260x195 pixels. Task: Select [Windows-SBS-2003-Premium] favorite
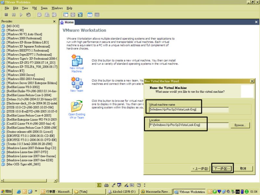[26, 79]
